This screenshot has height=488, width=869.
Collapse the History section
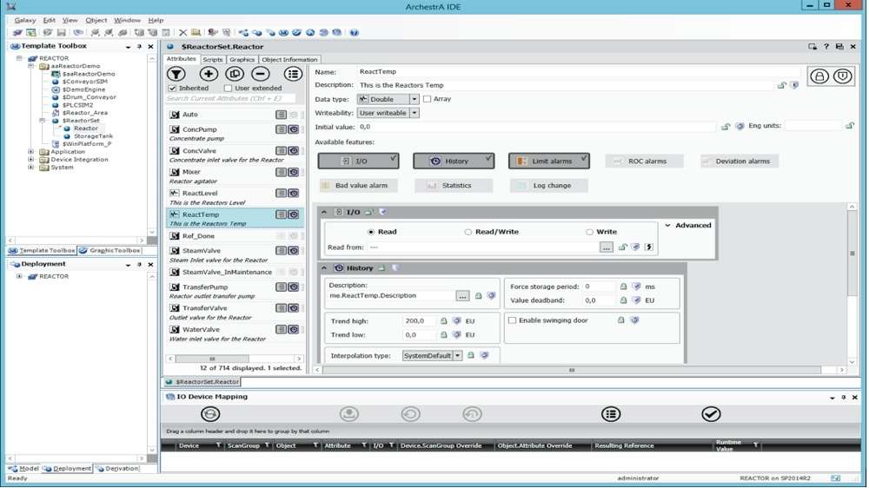pos(324,268)
